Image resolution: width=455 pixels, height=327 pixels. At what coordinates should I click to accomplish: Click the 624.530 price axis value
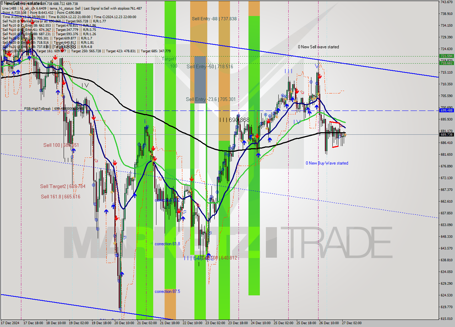click(446, 295)
